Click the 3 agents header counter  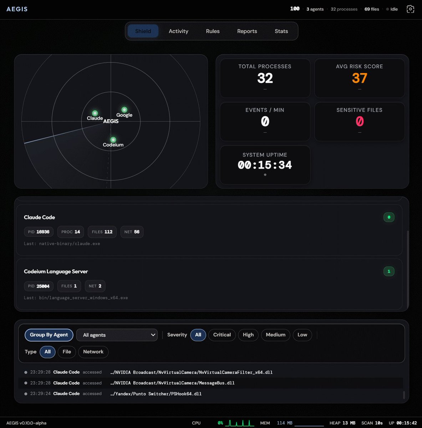point(315,9)
